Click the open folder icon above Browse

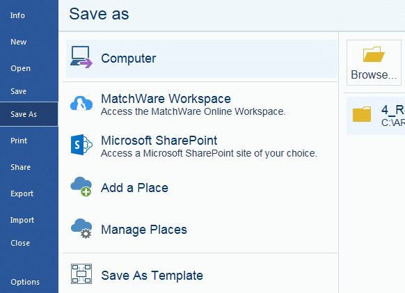(x=374, y=54)
